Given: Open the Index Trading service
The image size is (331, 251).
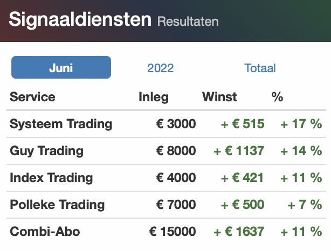Looking at the screenshot, I should (x=51, y=178).
